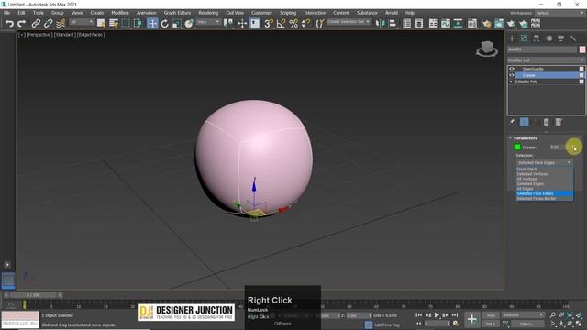This screenshot has height=330, width=587.
Task: Open the Customize menu
Action: click(x=261, y=13)
